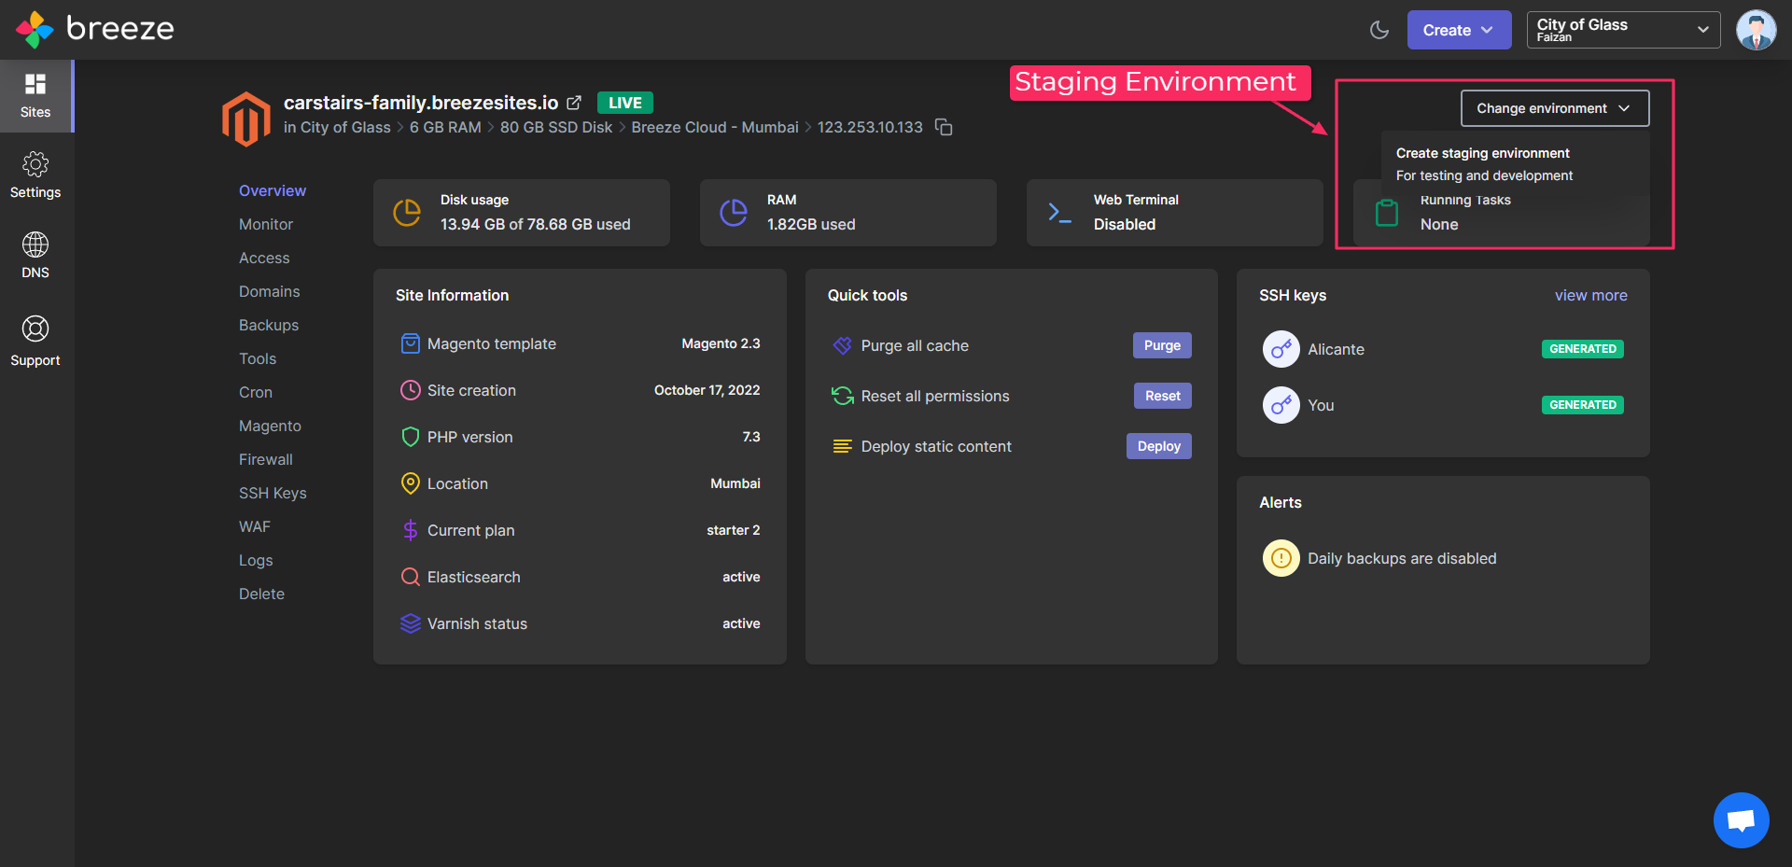This screenshot has height=867, width=1792.
Task: Open DNS globe in sidebar
Action: click(x=35, y=256)
